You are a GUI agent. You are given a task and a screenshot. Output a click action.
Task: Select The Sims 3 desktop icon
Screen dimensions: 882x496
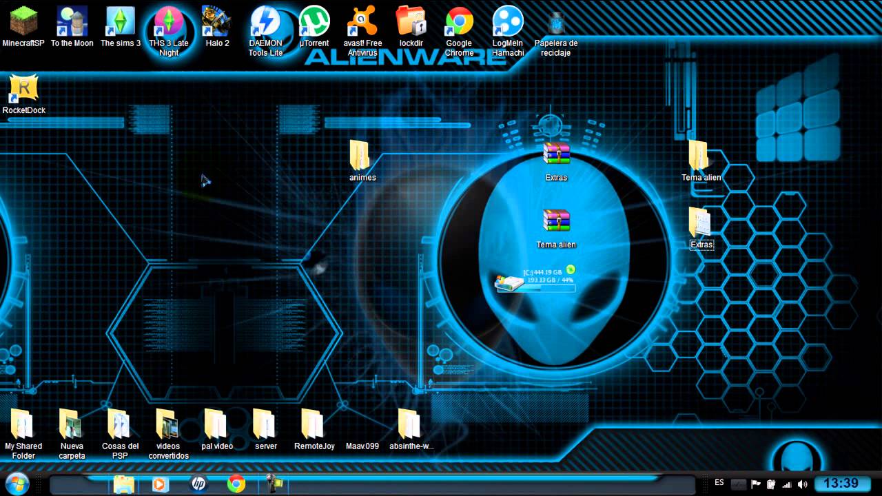pyautogui.click(x=121, y=27)
